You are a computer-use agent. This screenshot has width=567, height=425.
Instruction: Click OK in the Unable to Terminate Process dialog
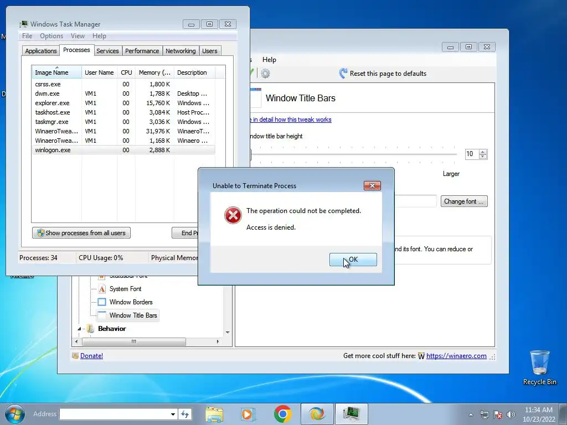353,260
